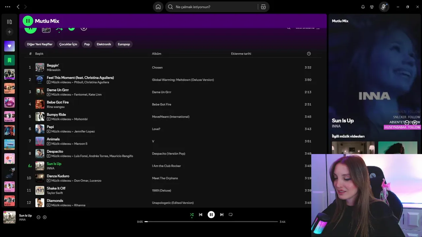
Task: Select the track 'Diamonds'
Action: coord(55,200)
